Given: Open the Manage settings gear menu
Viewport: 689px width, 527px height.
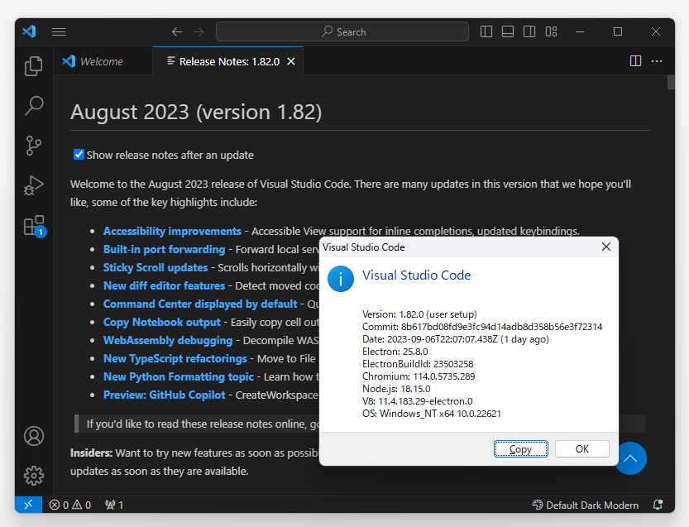Looking at the screenshot, I should point(33,476).
